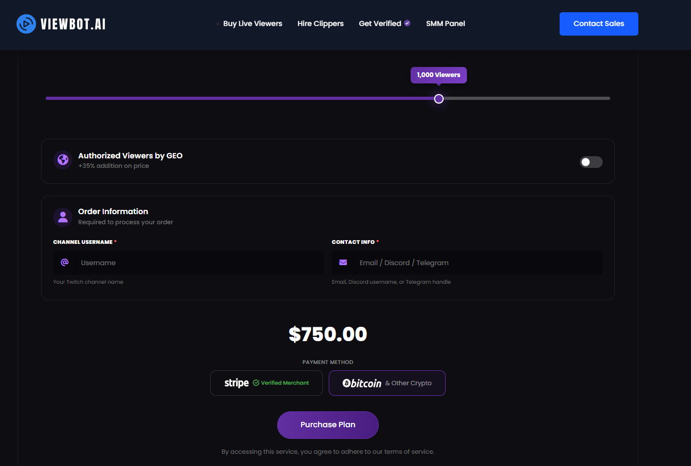Click the terms of service agreement text
Image resolution: width=691 pixels, height=466 pixels.
(328, 452)
